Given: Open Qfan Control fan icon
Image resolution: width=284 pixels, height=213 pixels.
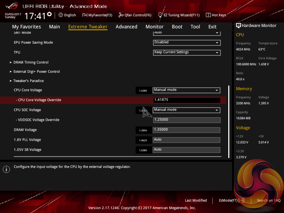Looking at the screenshot, I should 121,15.
